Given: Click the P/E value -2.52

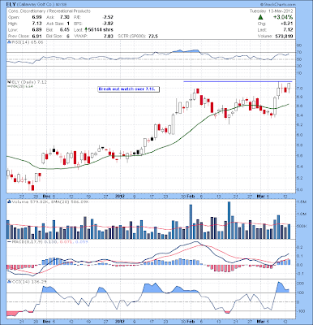Looking at the screenshot, I should pyautogui.click(x=108, y=17).
